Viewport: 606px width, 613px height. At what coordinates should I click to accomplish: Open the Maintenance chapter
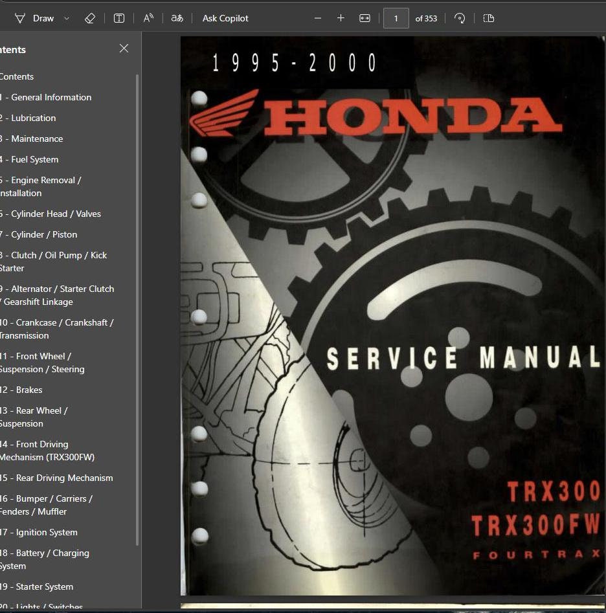32,139
